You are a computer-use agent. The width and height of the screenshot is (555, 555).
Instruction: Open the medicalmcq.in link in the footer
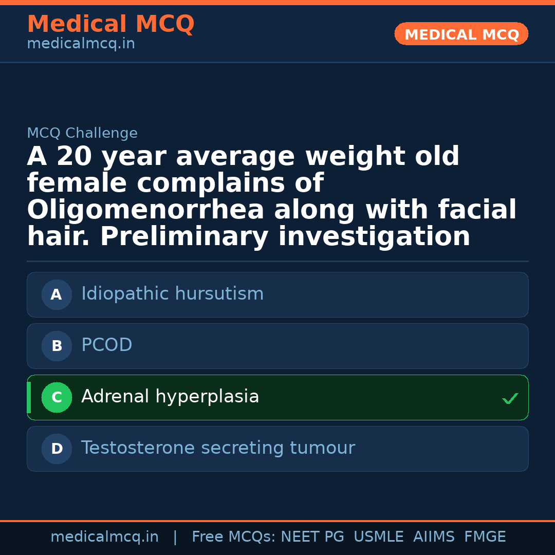pos(104,537)
